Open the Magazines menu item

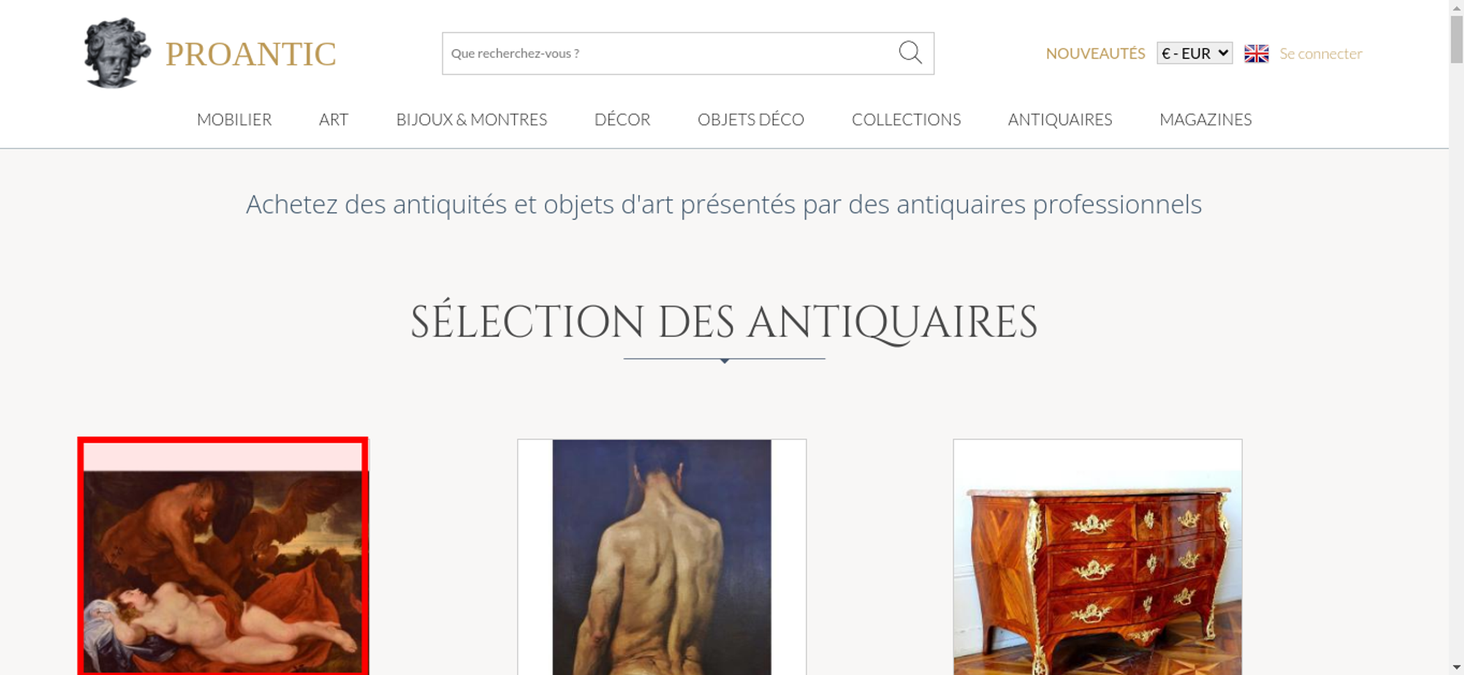(1206, 119)
